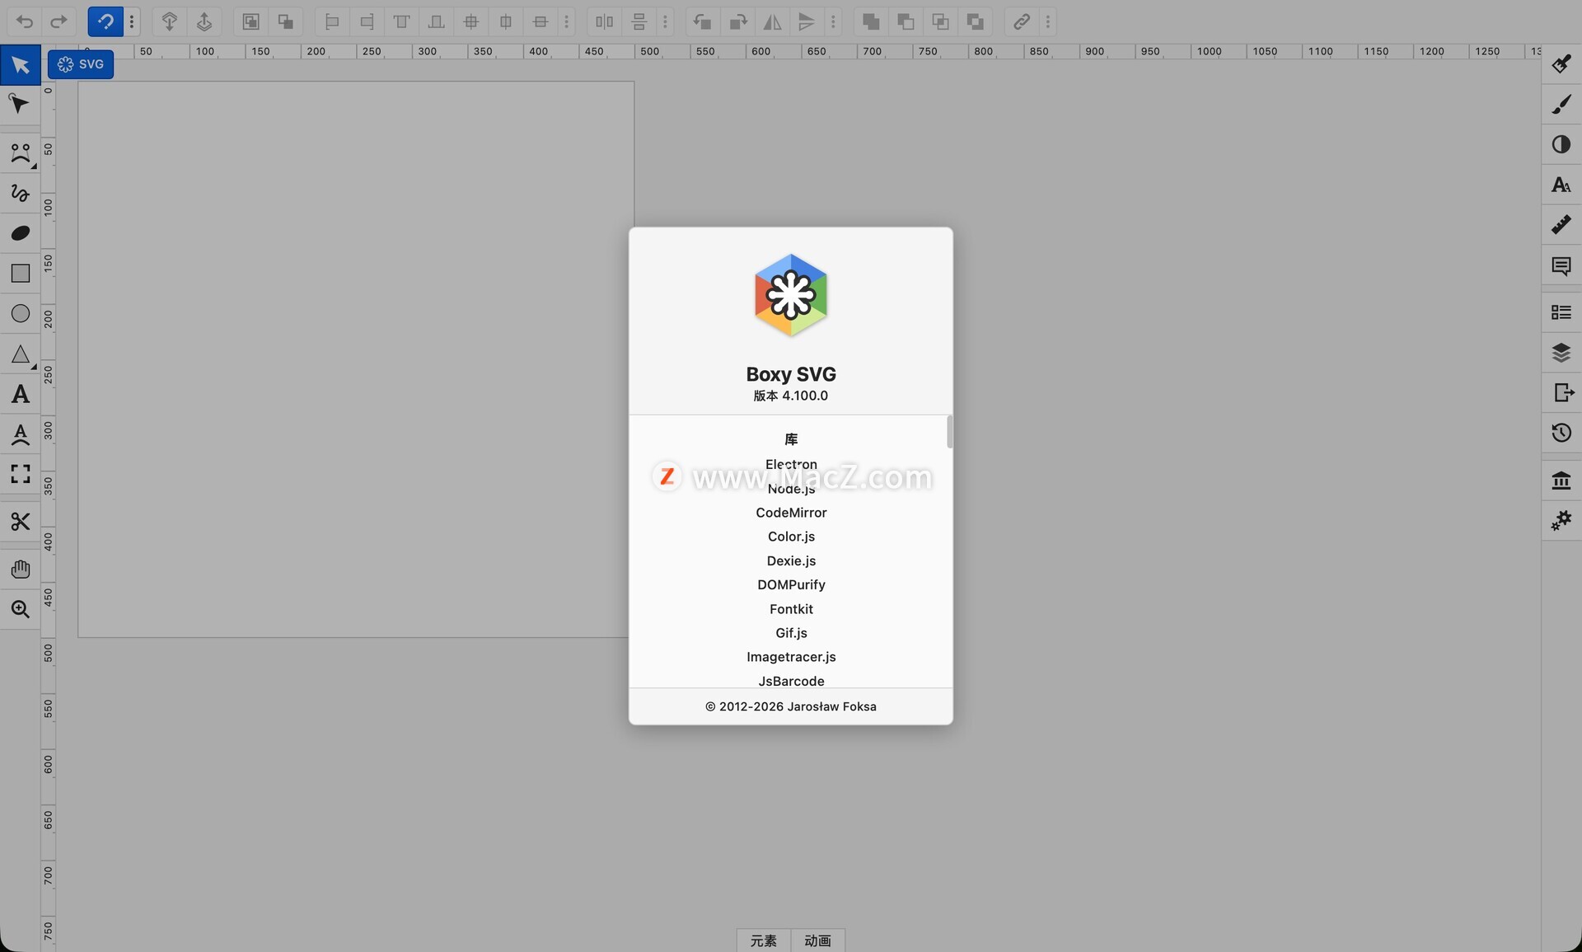Choose the scissors Cut tool
Image resolution: width=1582 pixels, height=952 pixels.
point(21,521)
